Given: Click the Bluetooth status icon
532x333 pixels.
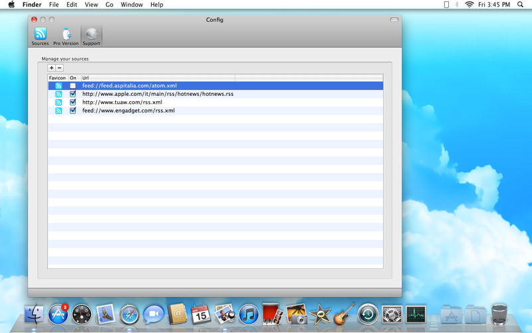Looking at the screenshot, I should (x=457, y=5).
